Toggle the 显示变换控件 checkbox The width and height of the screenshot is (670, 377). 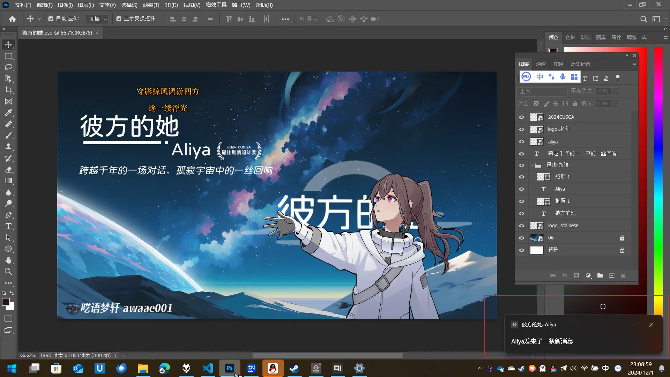coord(119,19)
